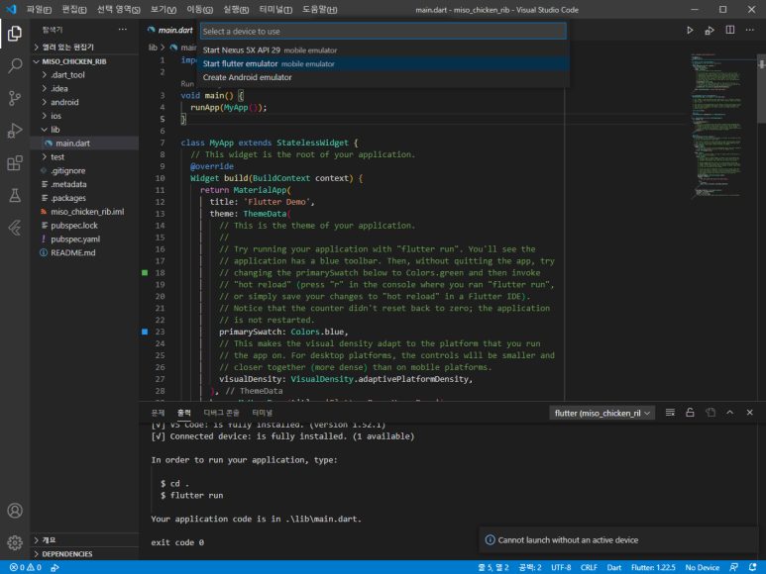Change UTF-8 file encoding
The image size is (766, 574).
coord(561,567)
